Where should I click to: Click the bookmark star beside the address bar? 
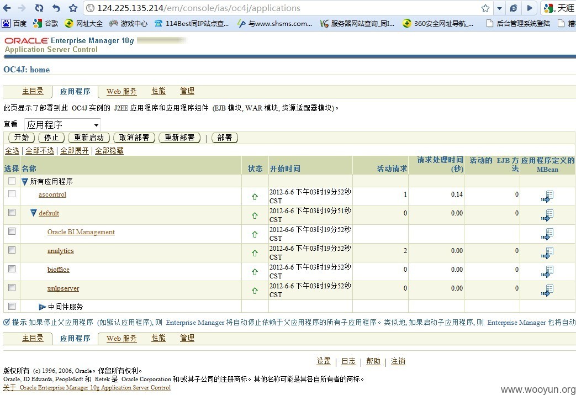(73, 8)
